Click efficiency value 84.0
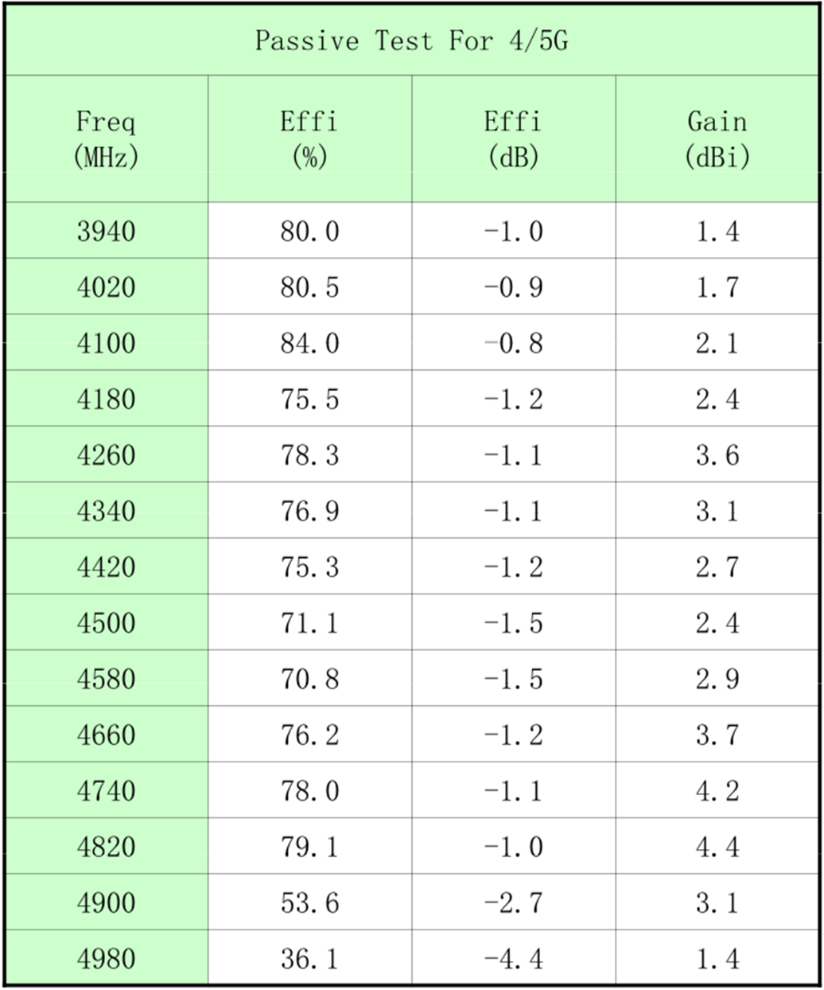Image resolution: width=824 pixels, height=990 pixels. pos(309,344)
